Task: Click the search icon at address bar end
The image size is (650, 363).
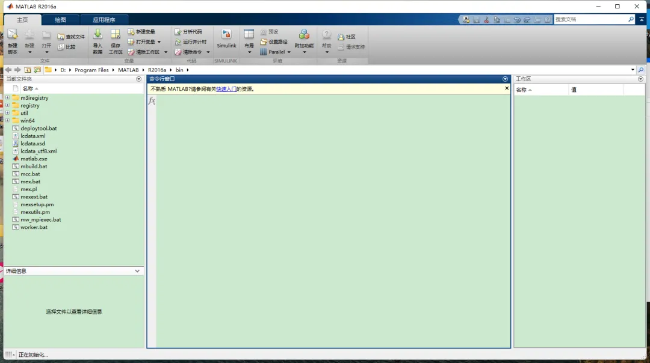Action: (641, 70)
